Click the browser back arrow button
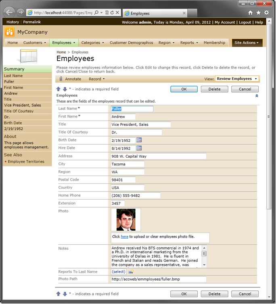The height and width of the screenshot is (304, 276). tap(9, 12)
